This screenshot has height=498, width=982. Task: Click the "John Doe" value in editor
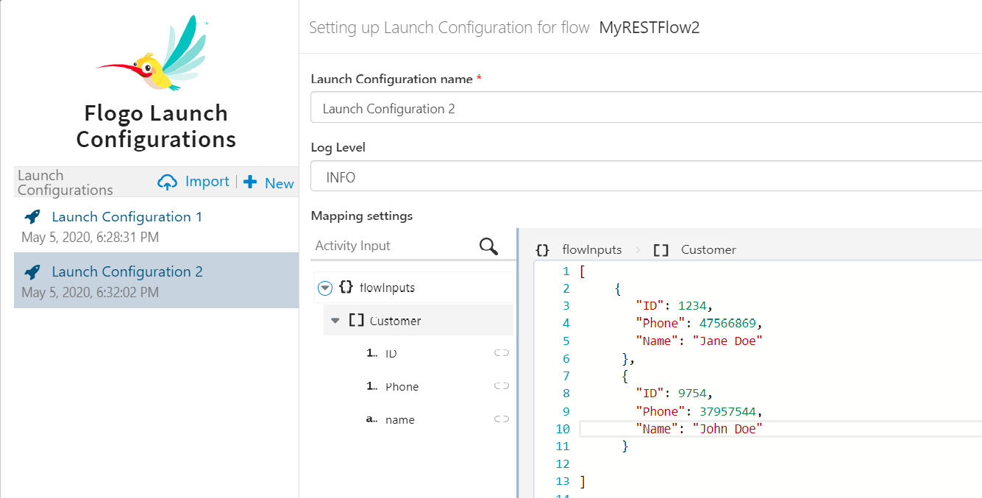(727, 430)
